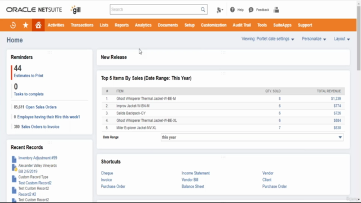Click the Alexander Valley Vineyards record icon
The image size is (361, 203).
14,167
